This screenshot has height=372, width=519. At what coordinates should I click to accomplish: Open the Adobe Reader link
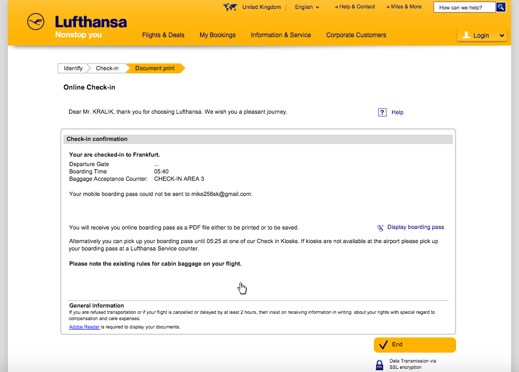[x=84, y=327]
